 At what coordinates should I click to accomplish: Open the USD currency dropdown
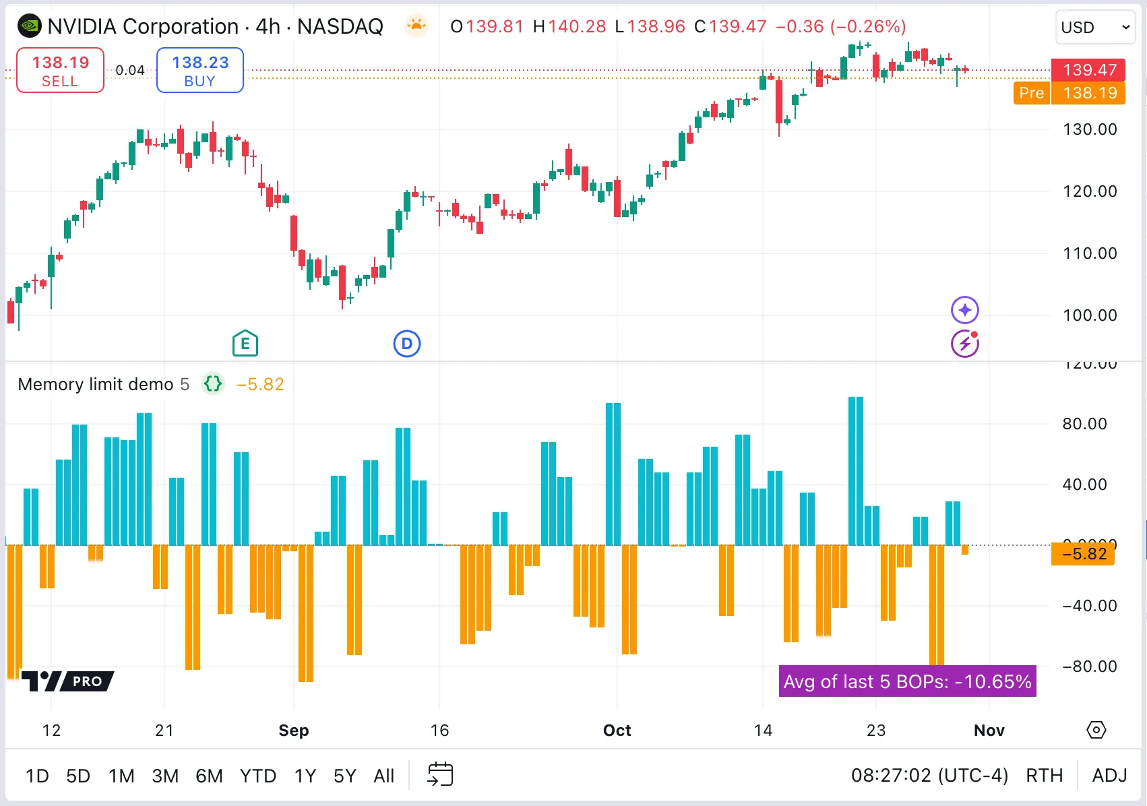pos(1094,28)
